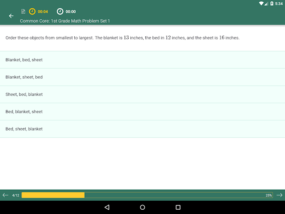The height and width of the screenshot is (214, 285).
Task: Open Android recent apps button
Action: [x=178, y=207]
